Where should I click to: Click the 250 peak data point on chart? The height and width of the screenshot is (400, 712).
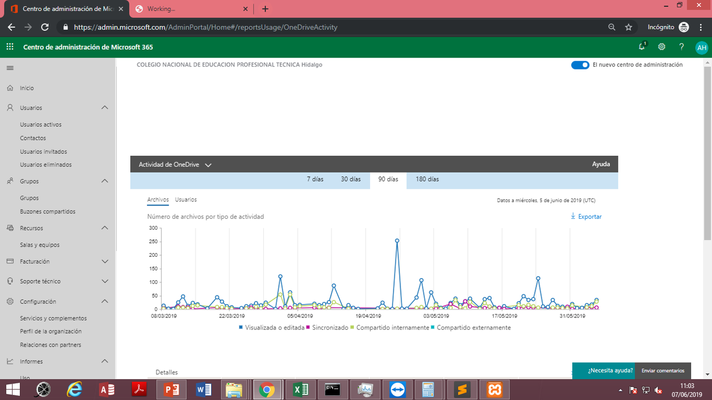pyautogui.click(x=397, y=241)
